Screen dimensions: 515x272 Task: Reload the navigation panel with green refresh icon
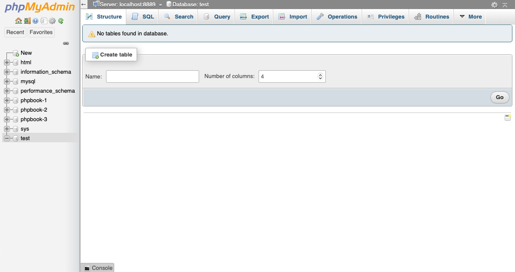60,21
